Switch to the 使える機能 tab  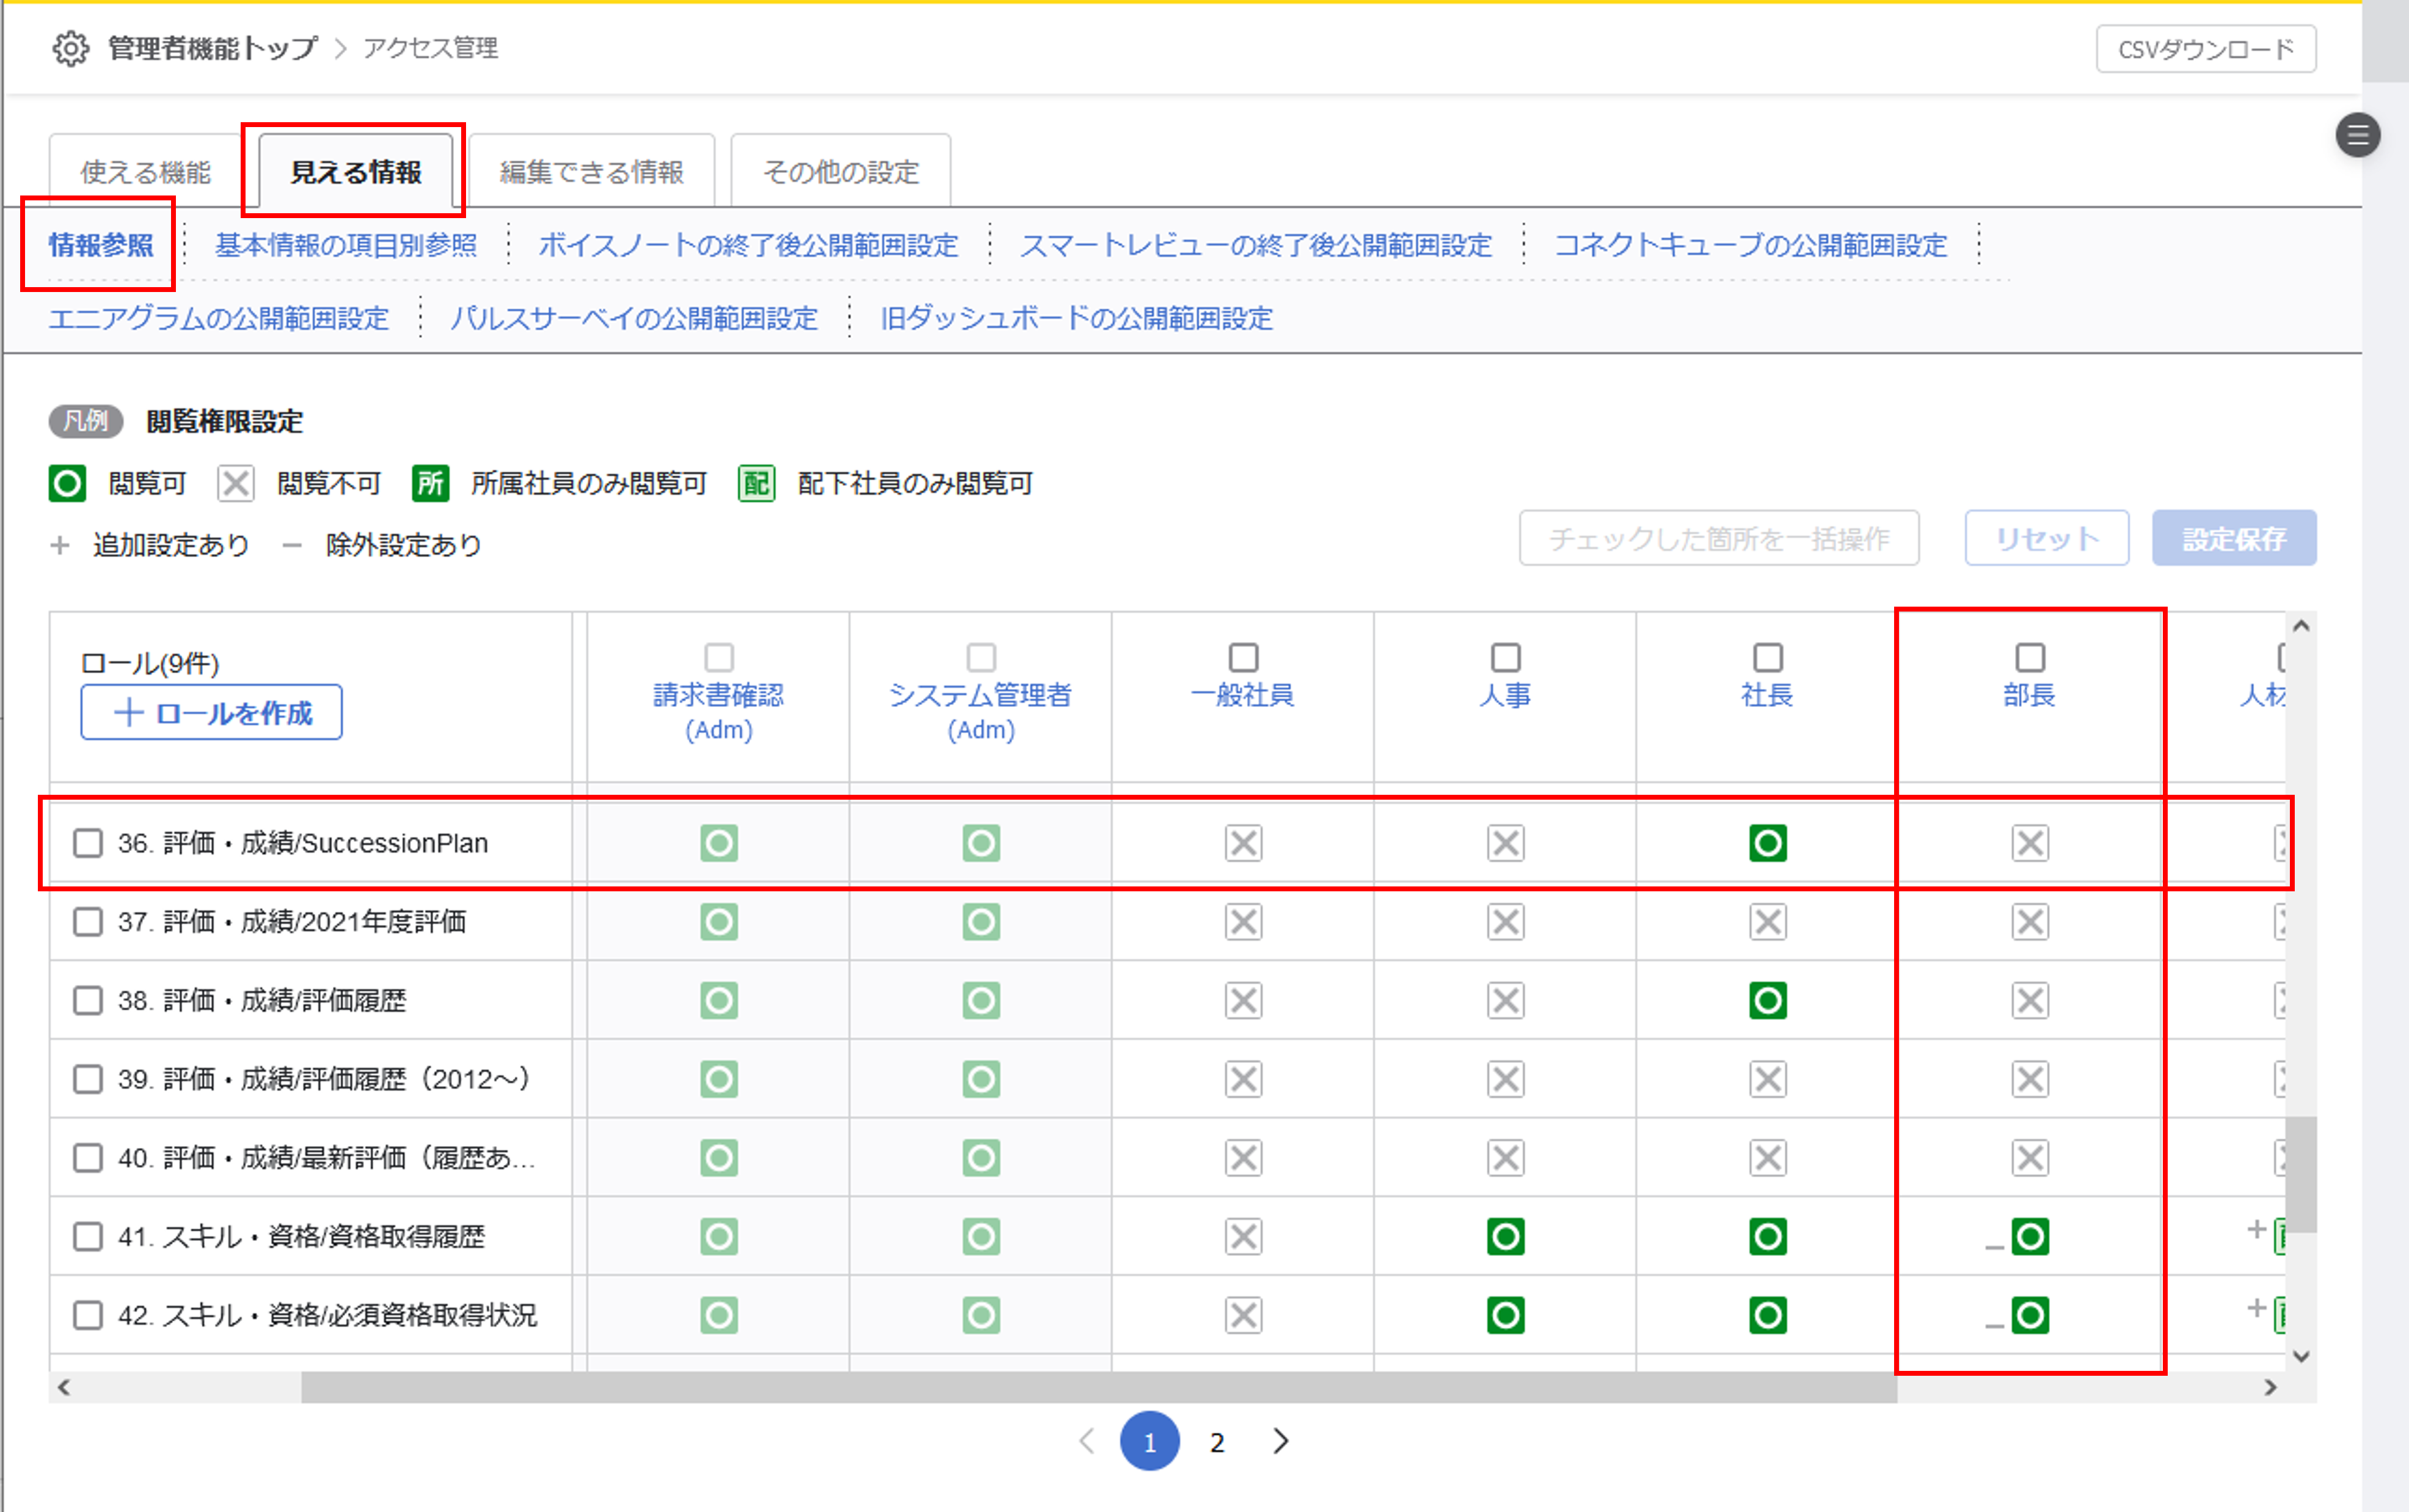click(x=146, y=172)
